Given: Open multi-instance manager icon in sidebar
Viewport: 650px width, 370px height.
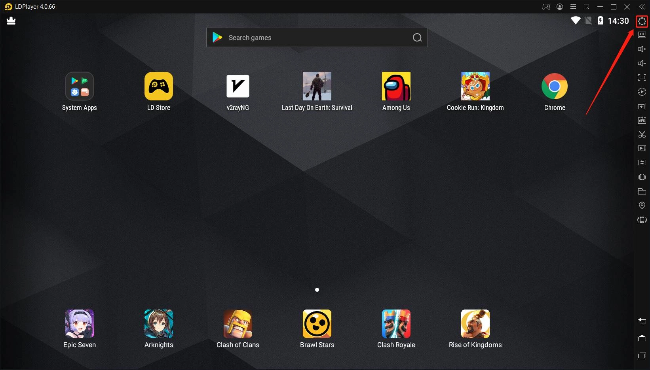Looking at the screenshot, I should pos(642,106).
